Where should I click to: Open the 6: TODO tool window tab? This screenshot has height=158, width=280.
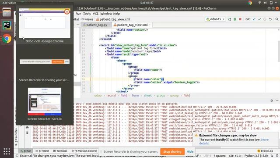pyautogui.click(x=42, y=151)
